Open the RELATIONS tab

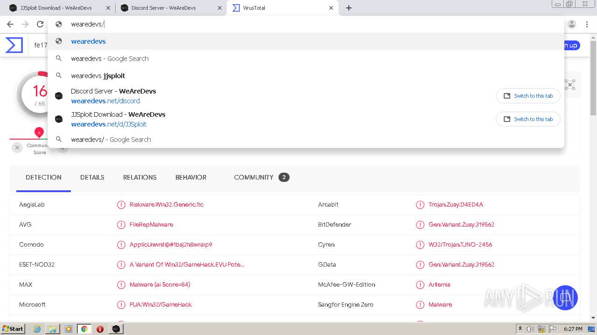tap(140, 177)
